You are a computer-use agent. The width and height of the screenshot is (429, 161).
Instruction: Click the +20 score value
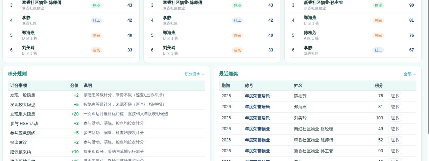pos(75,114)
